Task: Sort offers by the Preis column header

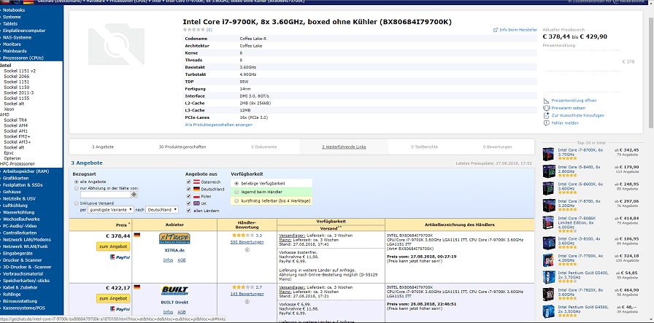Action: pos(121,225)
